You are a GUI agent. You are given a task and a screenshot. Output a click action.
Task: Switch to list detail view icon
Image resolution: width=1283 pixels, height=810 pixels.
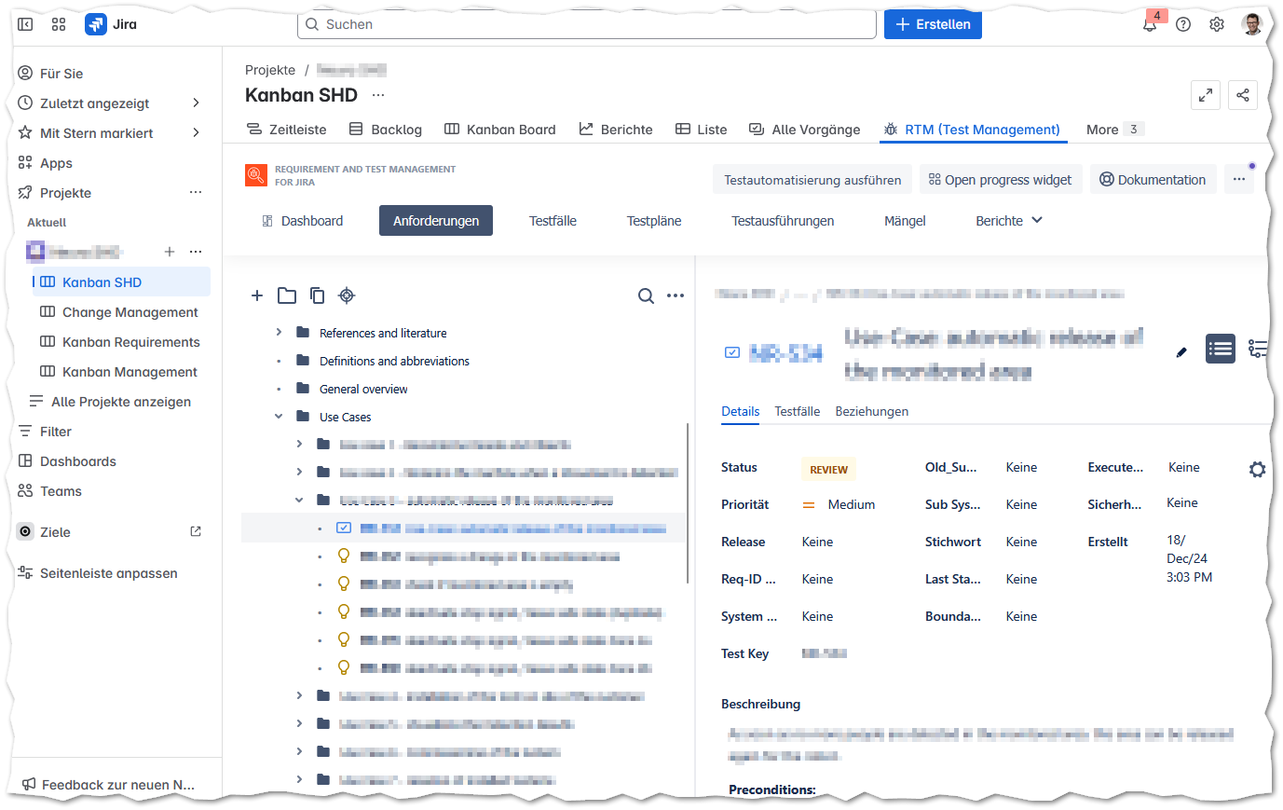(1221, 350)
